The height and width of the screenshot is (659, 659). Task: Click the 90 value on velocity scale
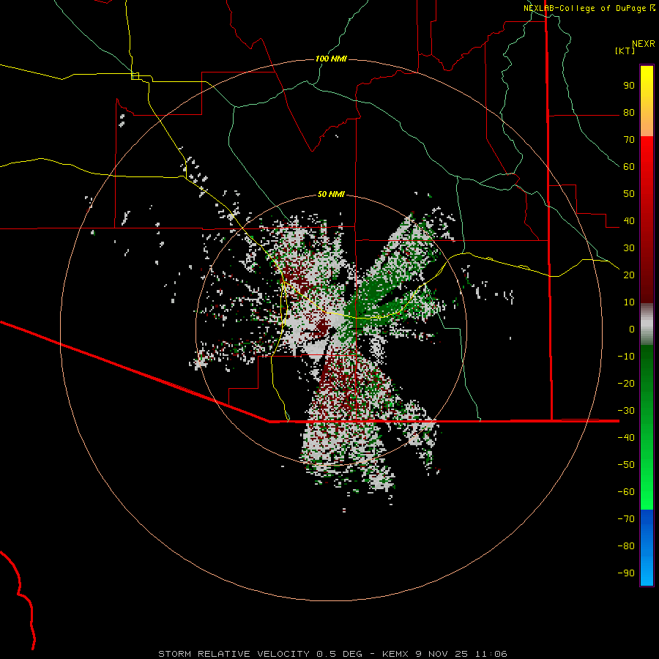(629, 86)
